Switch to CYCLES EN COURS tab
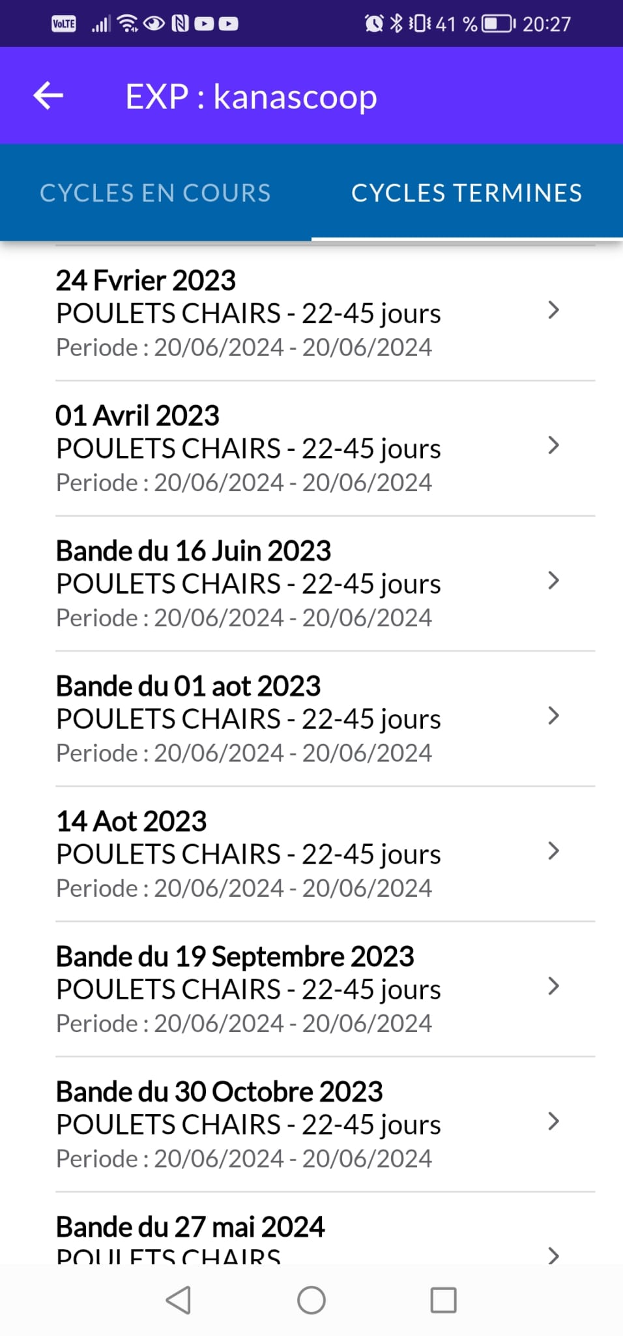The width and height of the screenshot is (623, 1336). pyautogui.click(x=155, y=193)
